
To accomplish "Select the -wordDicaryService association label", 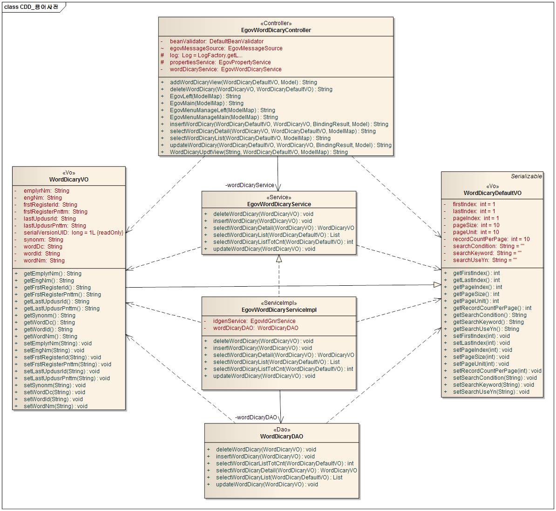I will pos(250,185).
